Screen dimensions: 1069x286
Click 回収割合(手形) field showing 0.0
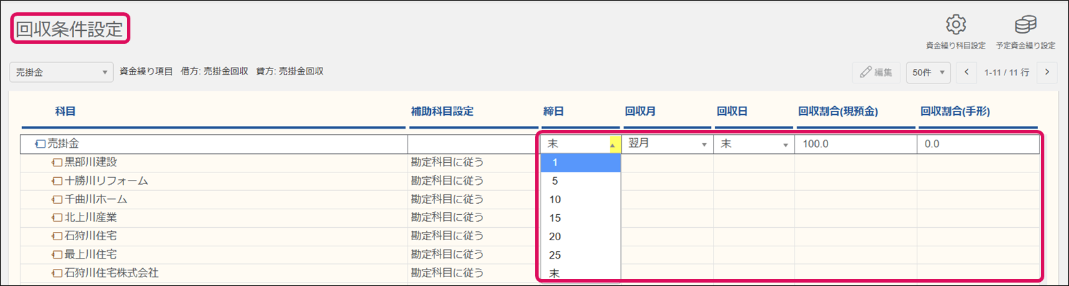tap(978, 144)
